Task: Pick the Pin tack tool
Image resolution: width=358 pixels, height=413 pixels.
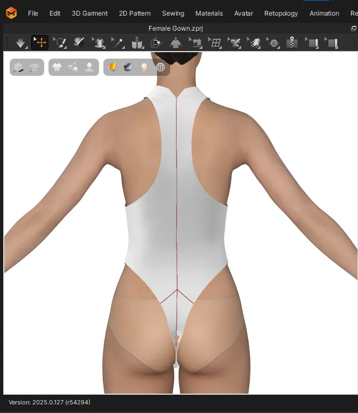Action: click(x=118, y=42)
